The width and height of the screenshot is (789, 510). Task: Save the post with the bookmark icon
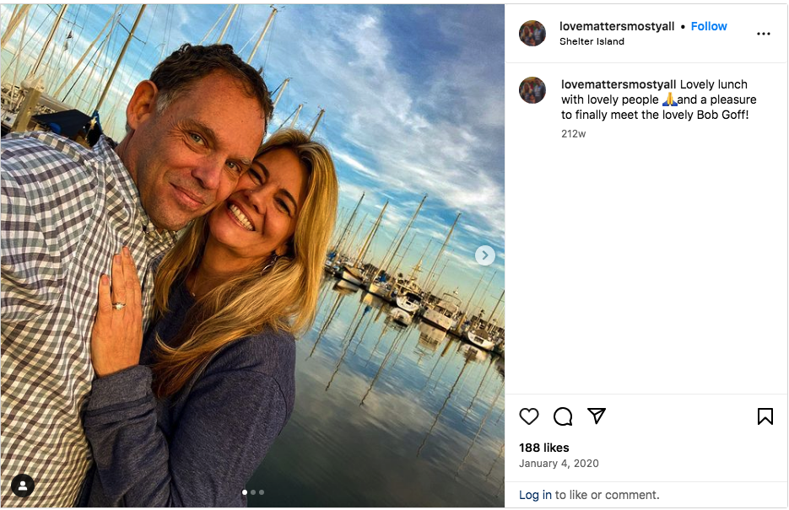765,416
